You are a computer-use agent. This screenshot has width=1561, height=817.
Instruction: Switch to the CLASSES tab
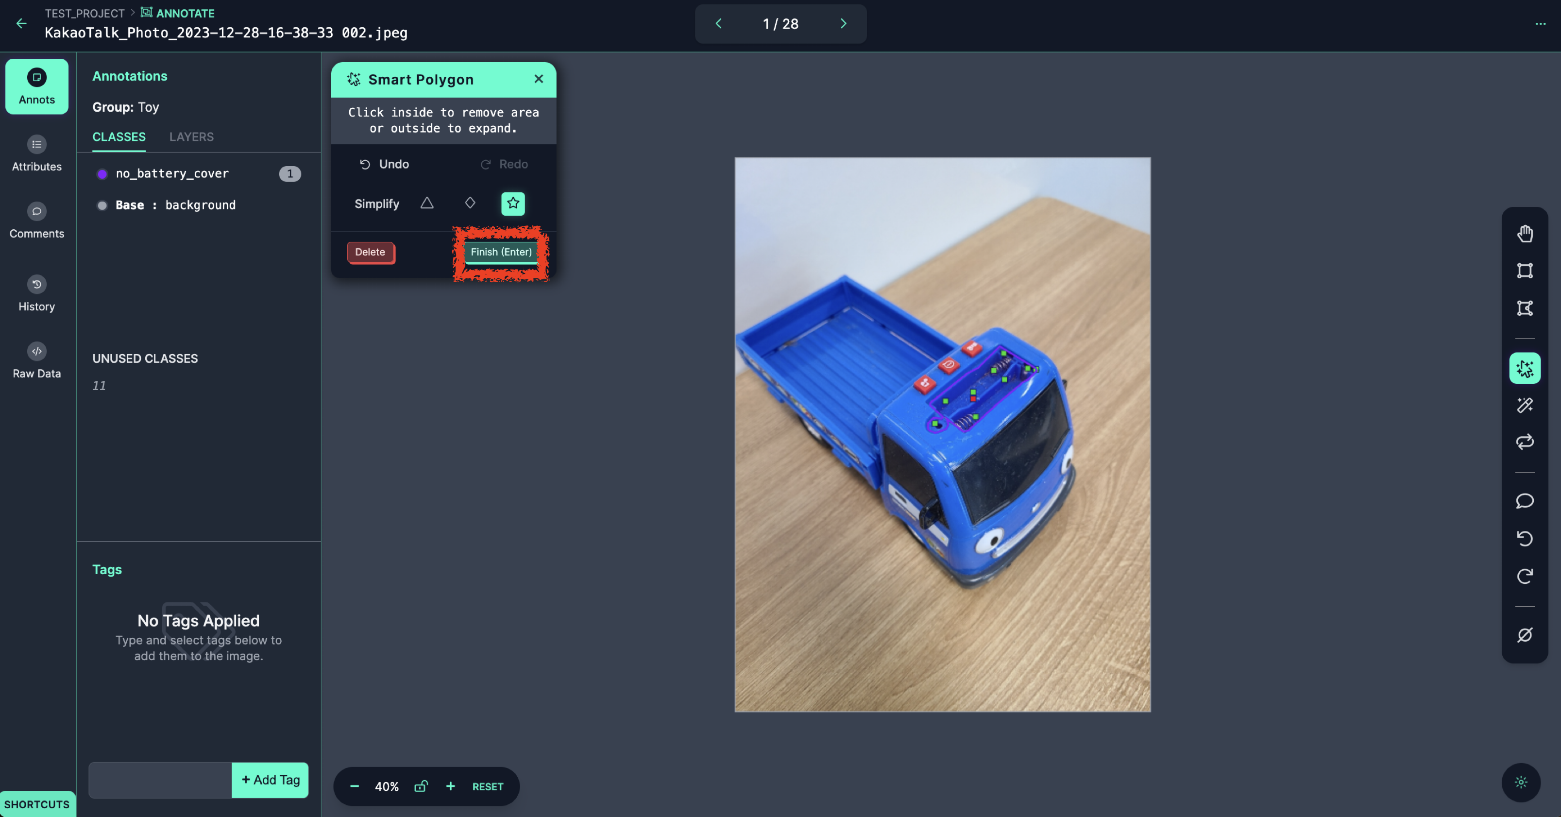pyautogui.click(x=119, y=136)
